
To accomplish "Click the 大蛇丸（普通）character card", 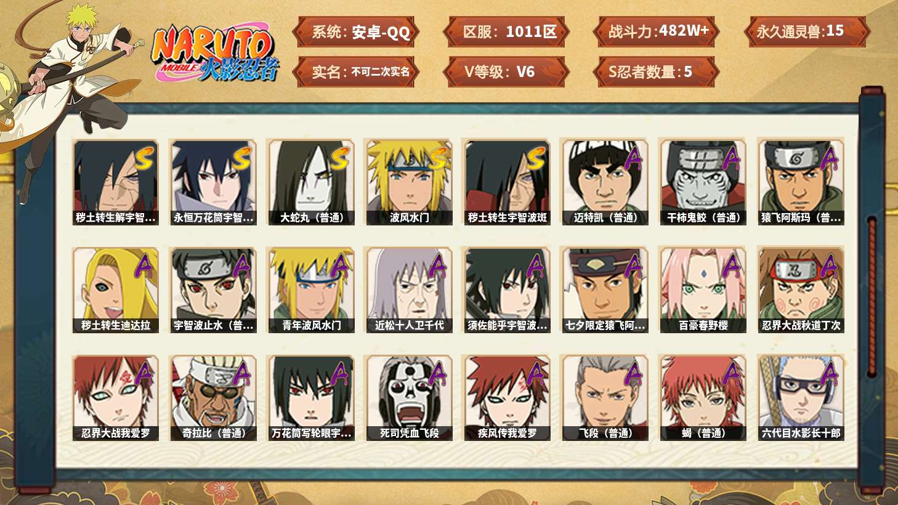I will pos(311,182).
